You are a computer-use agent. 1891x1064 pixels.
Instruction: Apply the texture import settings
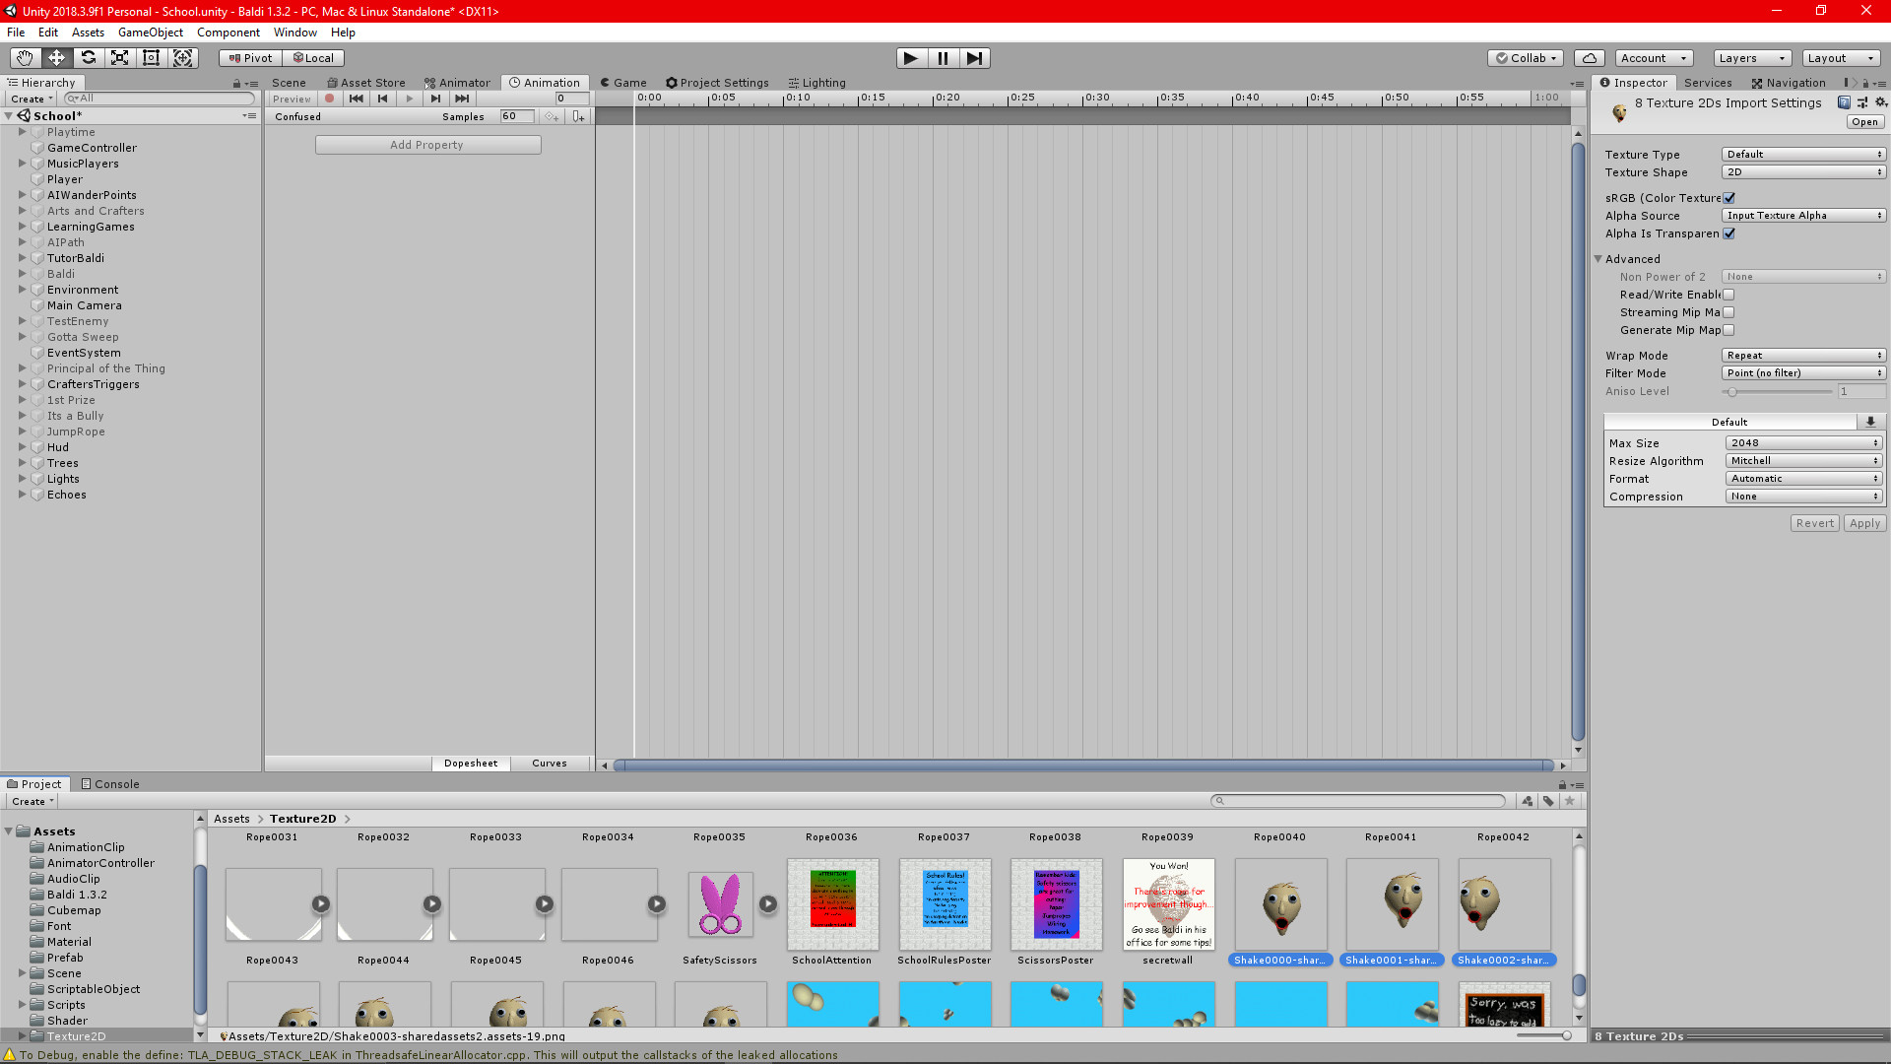[1863, 523]
